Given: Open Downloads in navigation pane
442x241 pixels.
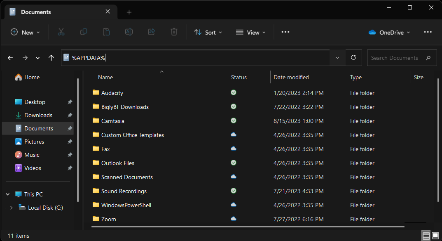Looking at the screenshot, I should pos(38,115).
